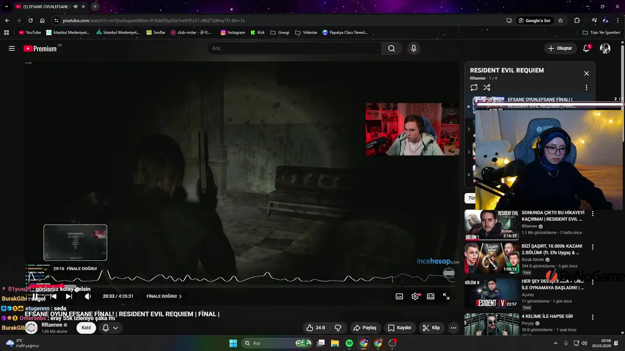The image size is (625, 351).
Task: Save the video with Kaydet
Action: pos(400,328)
